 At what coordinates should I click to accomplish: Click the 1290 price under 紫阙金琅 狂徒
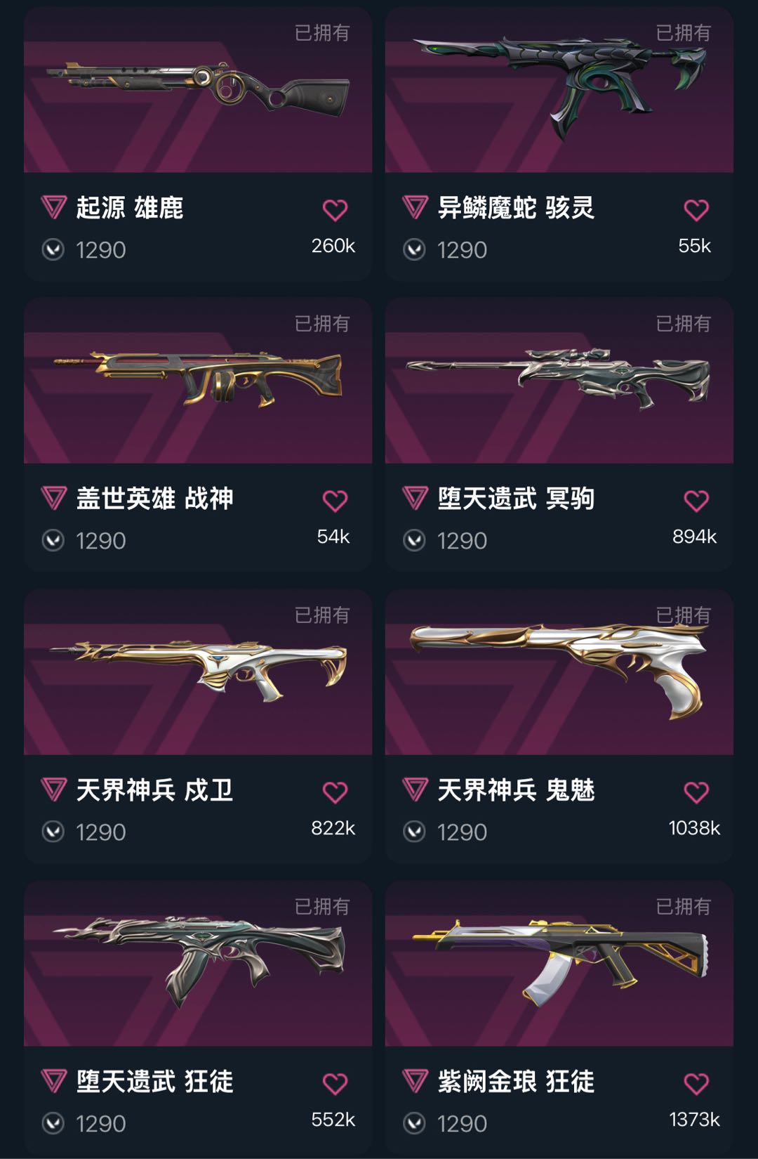462,1123
